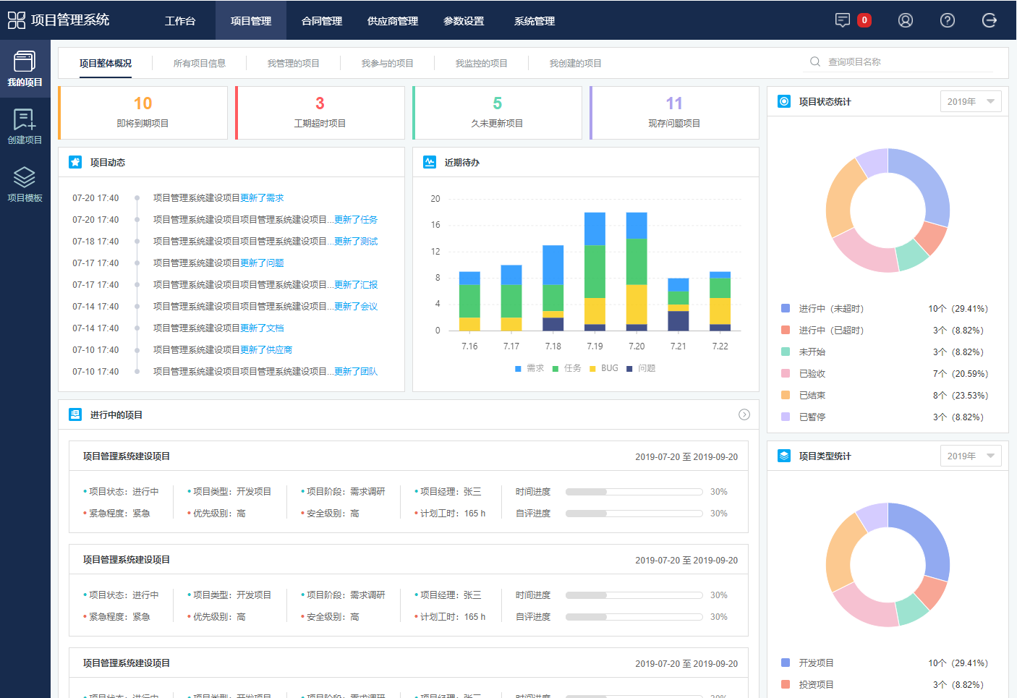The height and width of the screenshot is (698, 1017).
Task: Toggle 问题 legend in 近期待办 chart
Action: coord(641,368)
